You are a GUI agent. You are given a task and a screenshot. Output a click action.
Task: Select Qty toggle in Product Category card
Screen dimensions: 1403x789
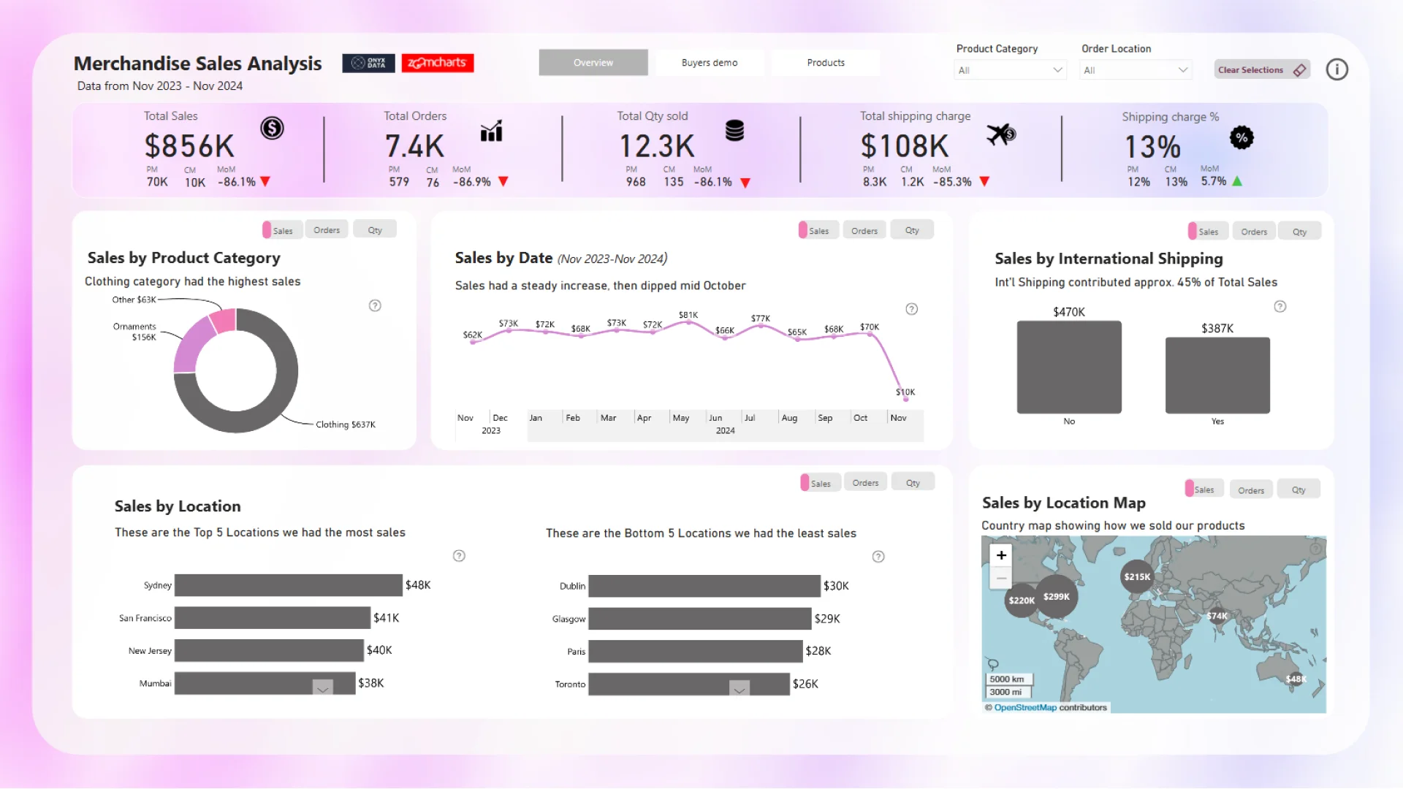pyautogui.click(x=375, y=229)
